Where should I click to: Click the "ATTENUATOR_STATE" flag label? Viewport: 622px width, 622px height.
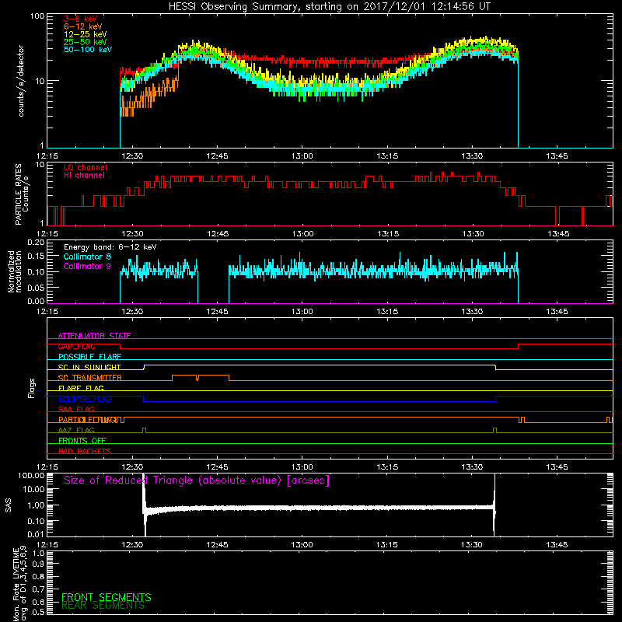pos(94,336)
